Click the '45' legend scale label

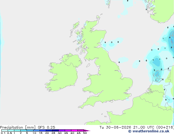click(78, 133)
